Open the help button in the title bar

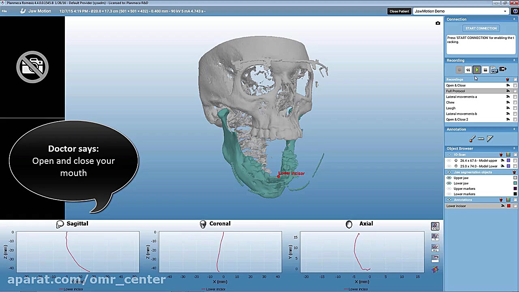(515, 11)
